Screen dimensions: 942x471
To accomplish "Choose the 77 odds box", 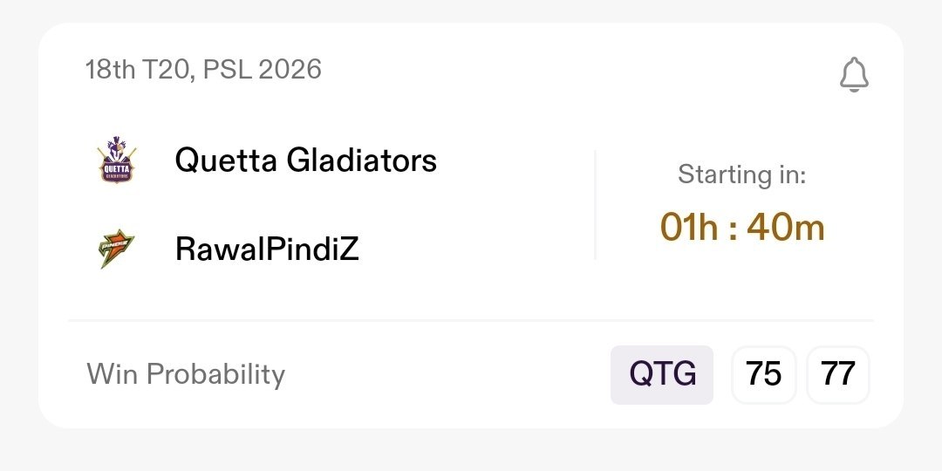I will 838,375.
